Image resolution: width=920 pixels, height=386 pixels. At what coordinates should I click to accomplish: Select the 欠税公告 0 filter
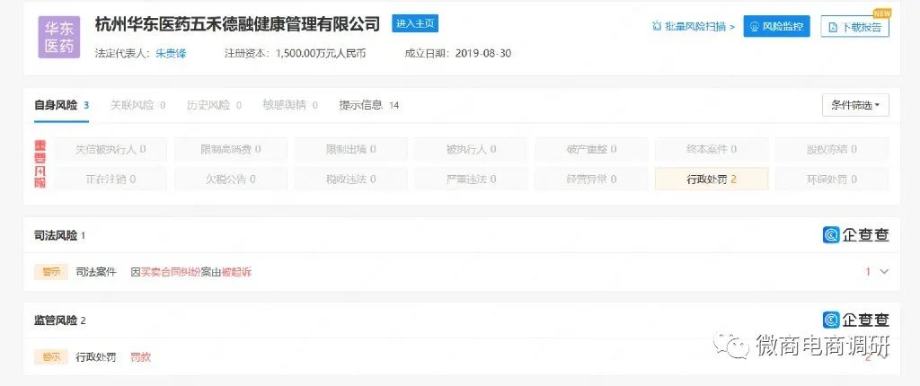tap(231, 179)
